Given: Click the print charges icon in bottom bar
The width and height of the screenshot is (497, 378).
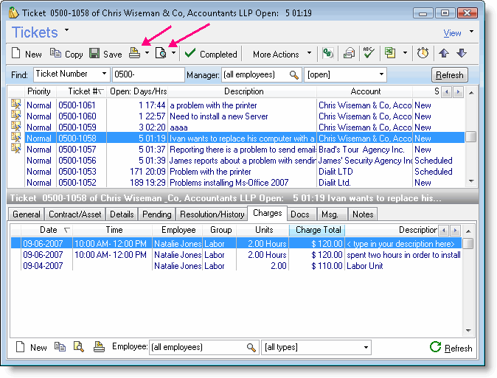Looking at the screenshot, I should click(x=98, y=347).
